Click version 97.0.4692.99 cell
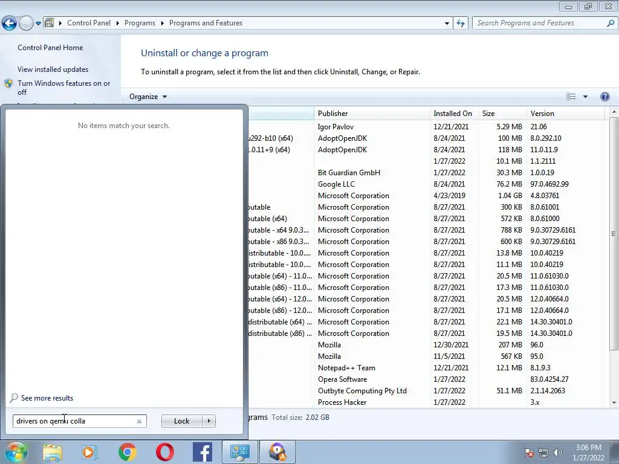 549,184
